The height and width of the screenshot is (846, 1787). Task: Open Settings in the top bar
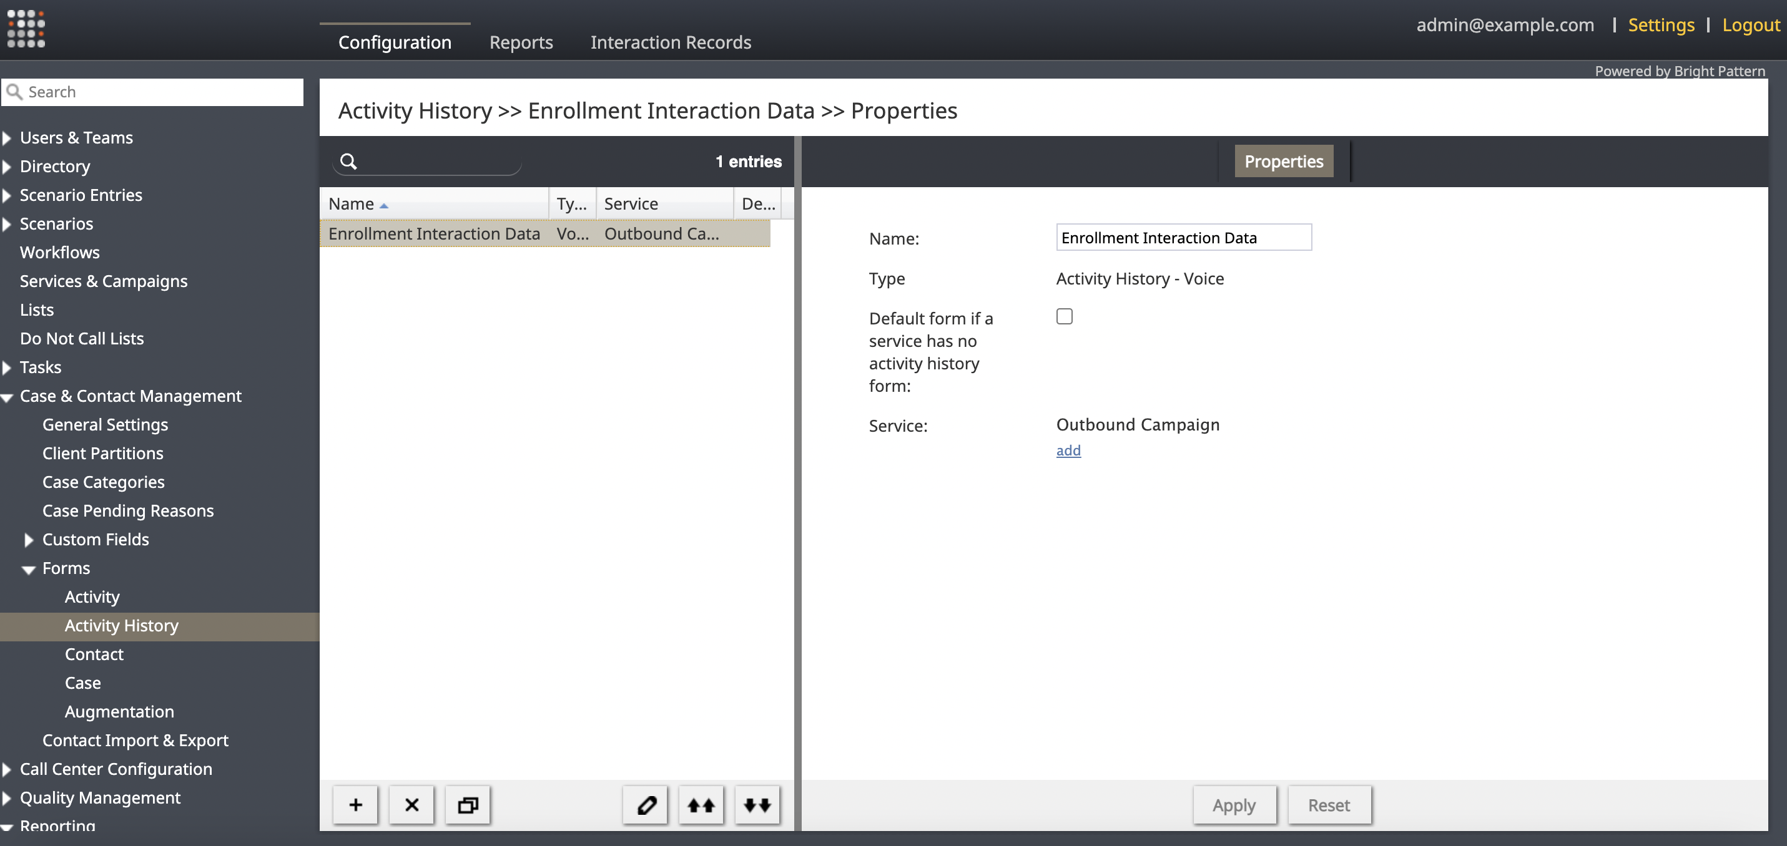pos(1661,25)
